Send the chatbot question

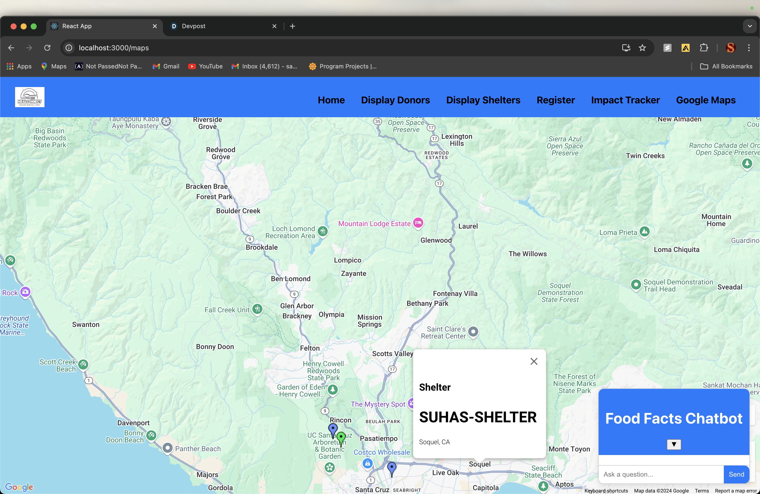(736, 474)
